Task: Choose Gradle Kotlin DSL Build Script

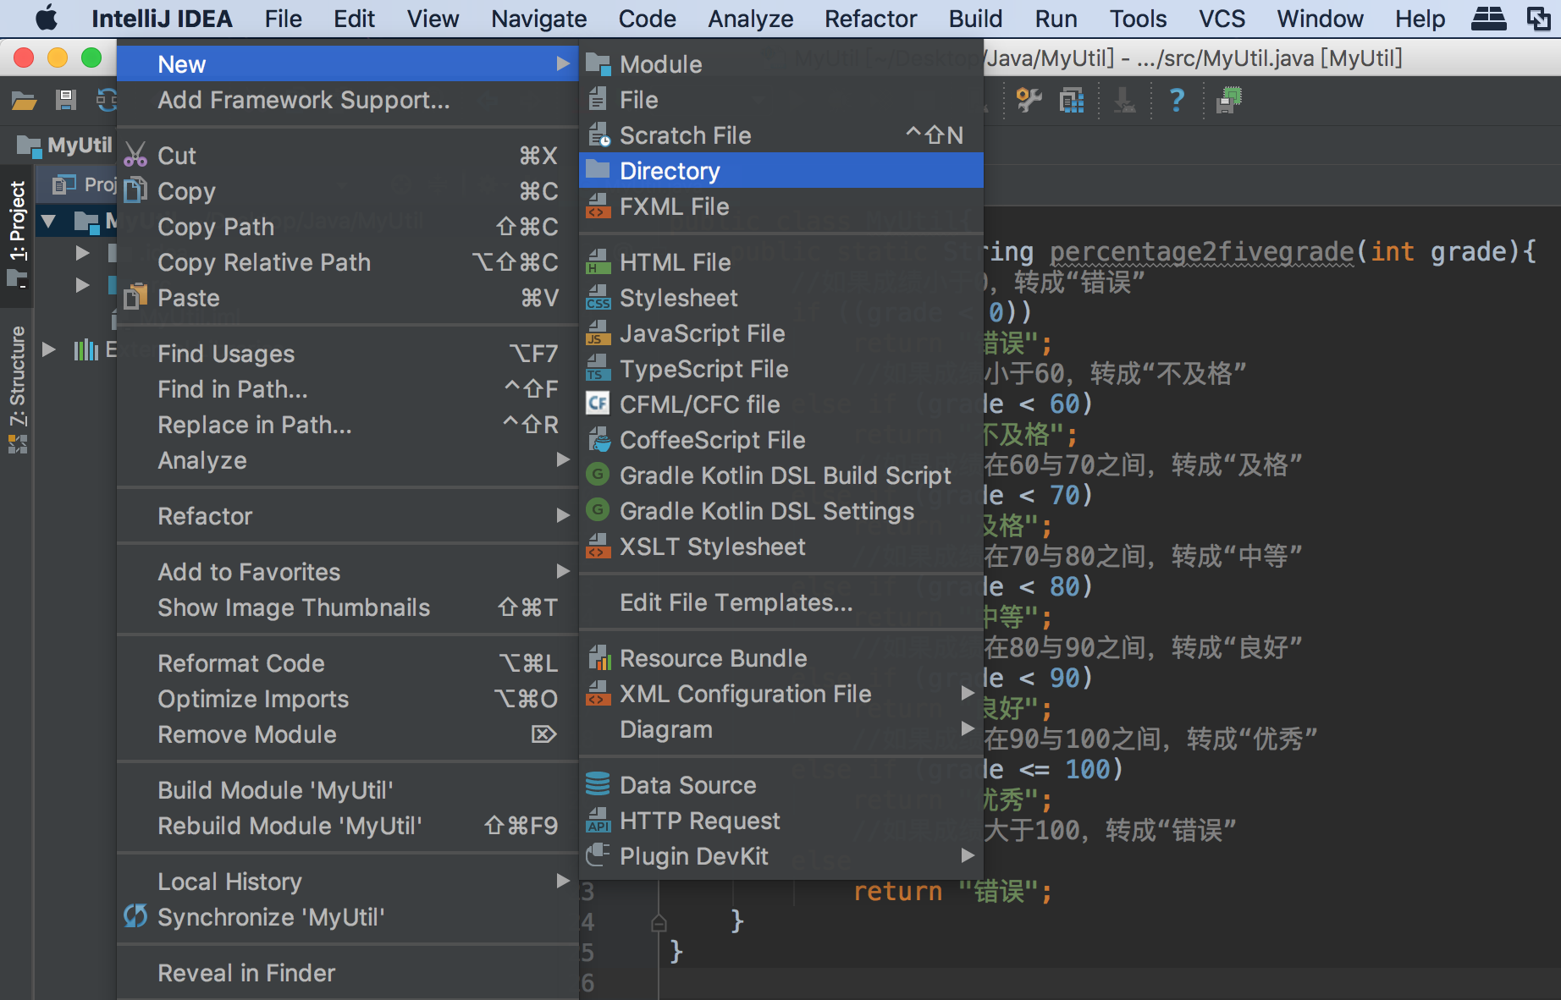Action: tap(780, 475)
